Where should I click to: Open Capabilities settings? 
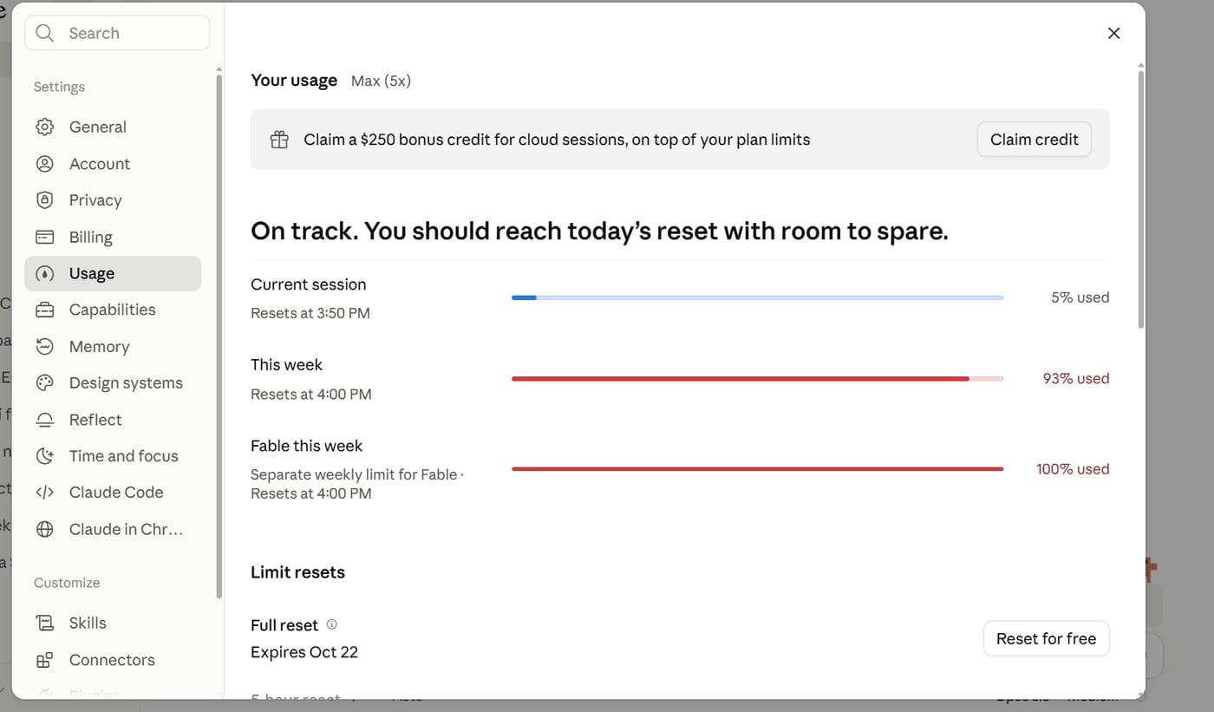pos(113,310)
